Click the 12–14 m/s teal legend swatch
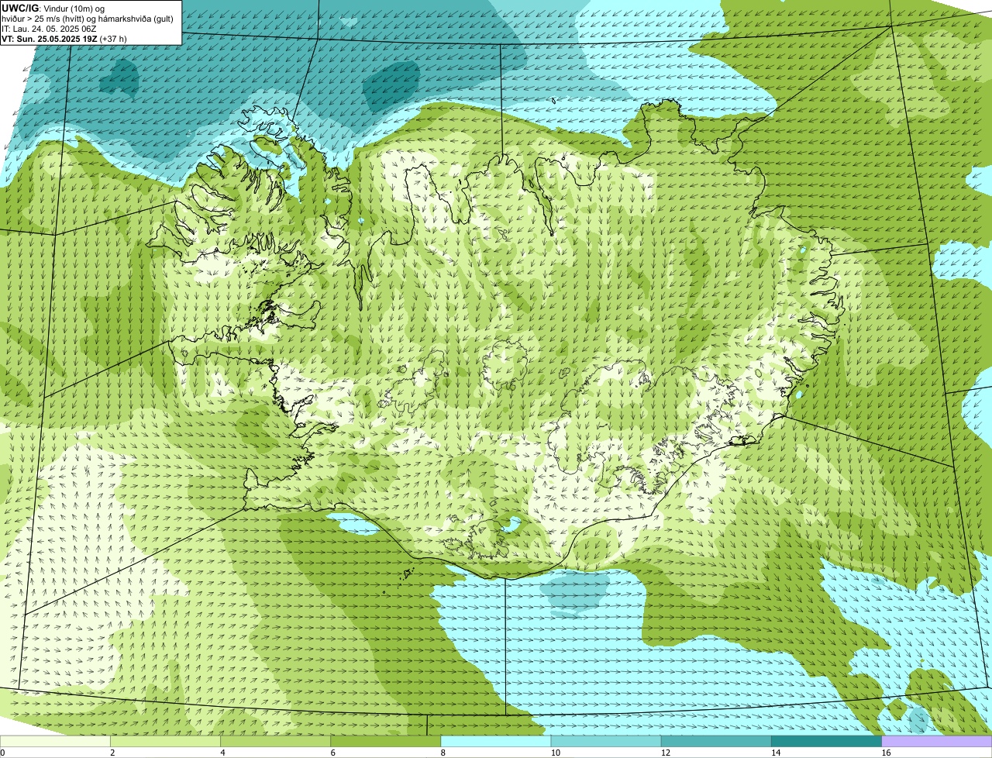 [x=716, y=741]
